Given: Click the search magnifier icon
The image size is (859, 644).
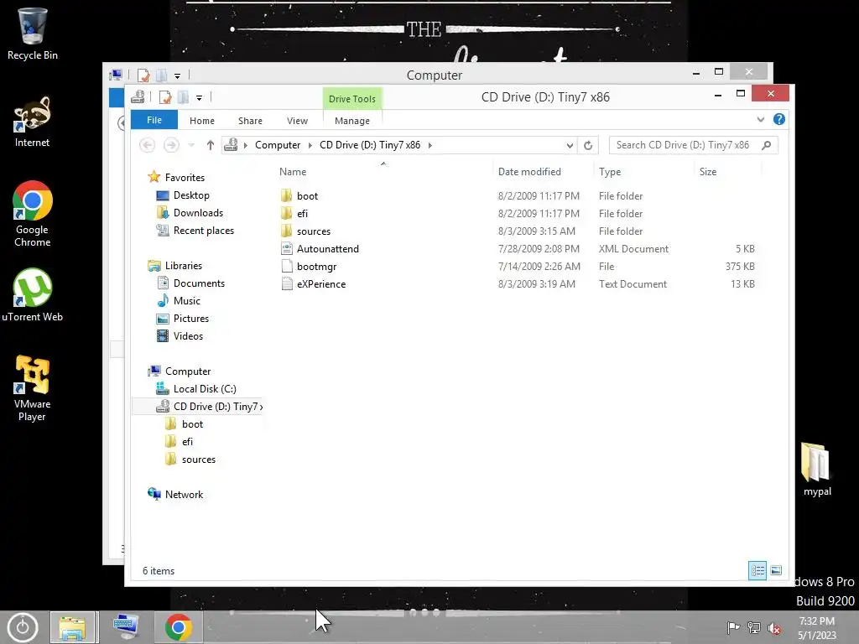Looking at the screenshot, I should click(767, 145).
